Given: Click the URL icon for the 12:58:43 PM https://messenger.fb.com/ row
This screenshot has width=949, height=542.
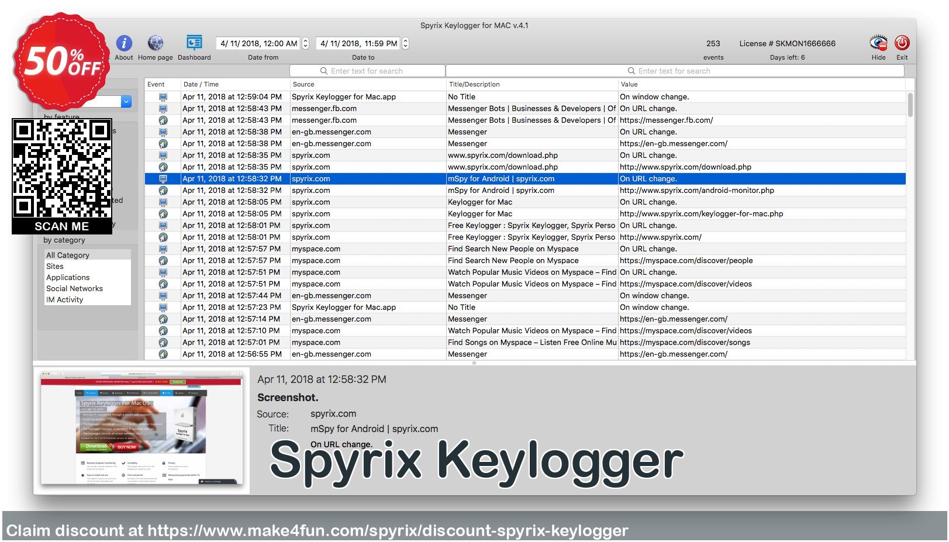Looking at the screenshot, I should [x=163, y=120].
